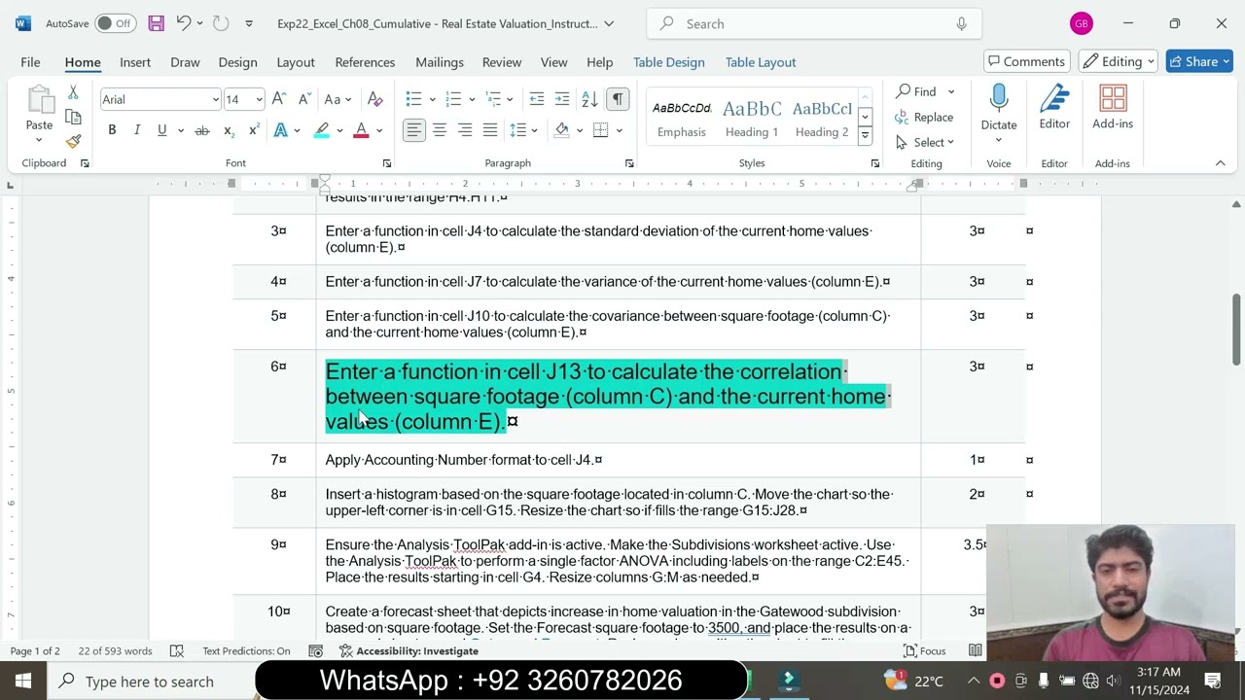Toggle Text Predictions in status bar
The image size is (1245, 700).
click(246, 650)
